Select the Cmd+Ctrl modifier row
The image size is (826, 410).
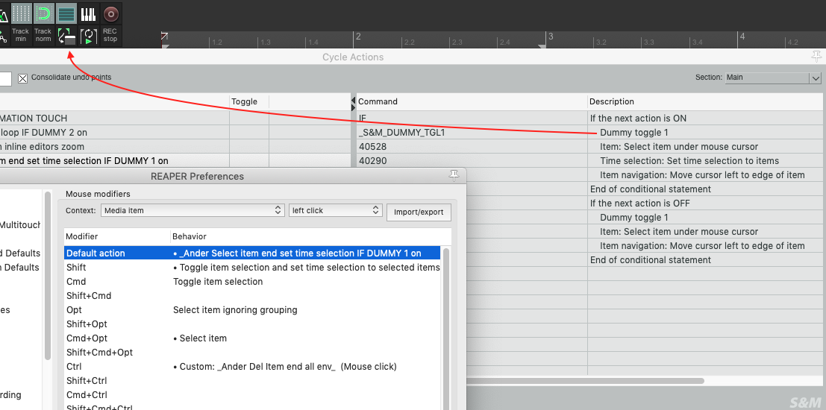click(x=252, y=395)
